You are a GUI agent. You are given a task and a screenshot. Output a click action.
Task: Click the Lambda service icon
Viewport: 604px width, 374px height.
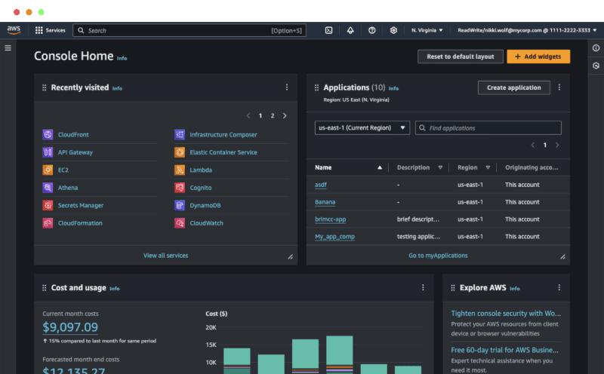[x=180, y=170]
